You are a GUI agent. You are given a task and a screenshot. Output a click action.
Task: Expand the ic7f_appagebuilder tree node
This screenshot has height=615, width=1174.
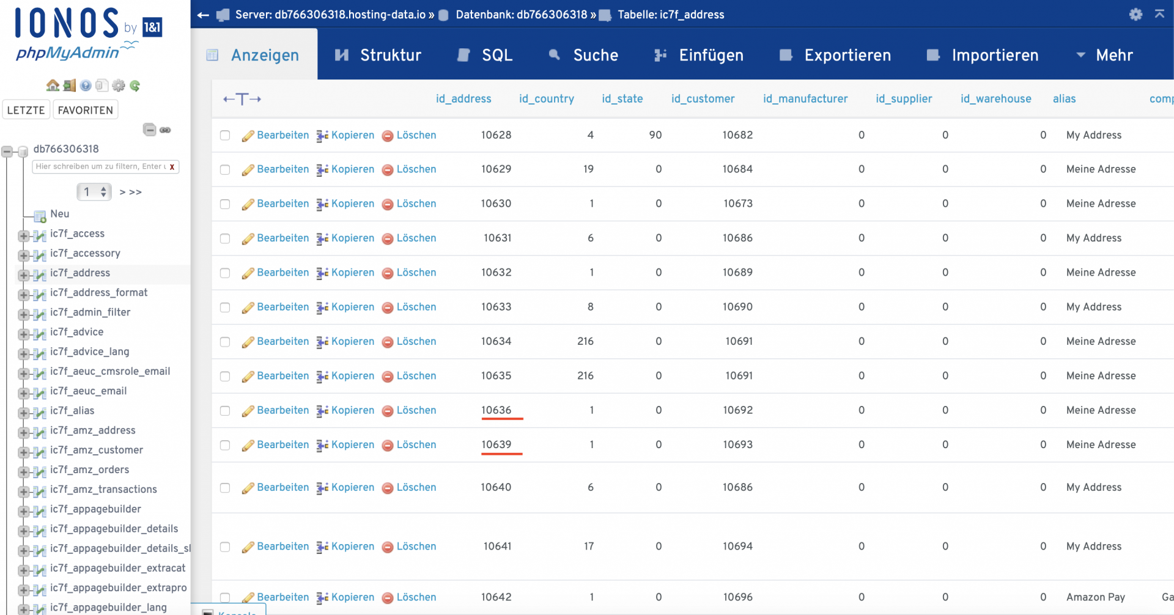23,511
